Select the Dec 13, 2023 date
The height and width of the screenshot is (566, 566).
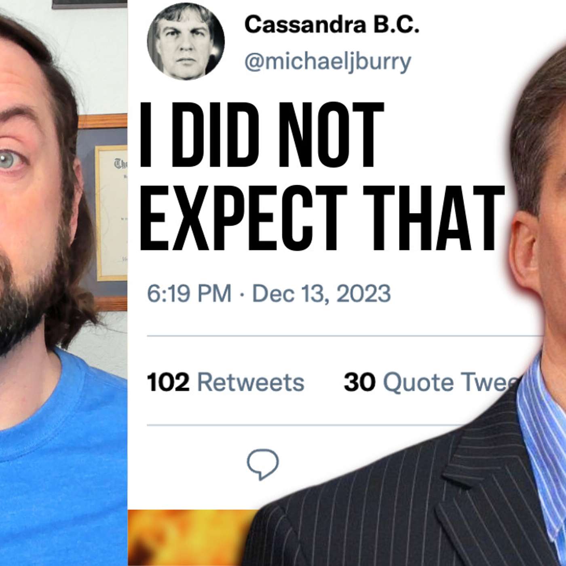click(x=321, y=293)
